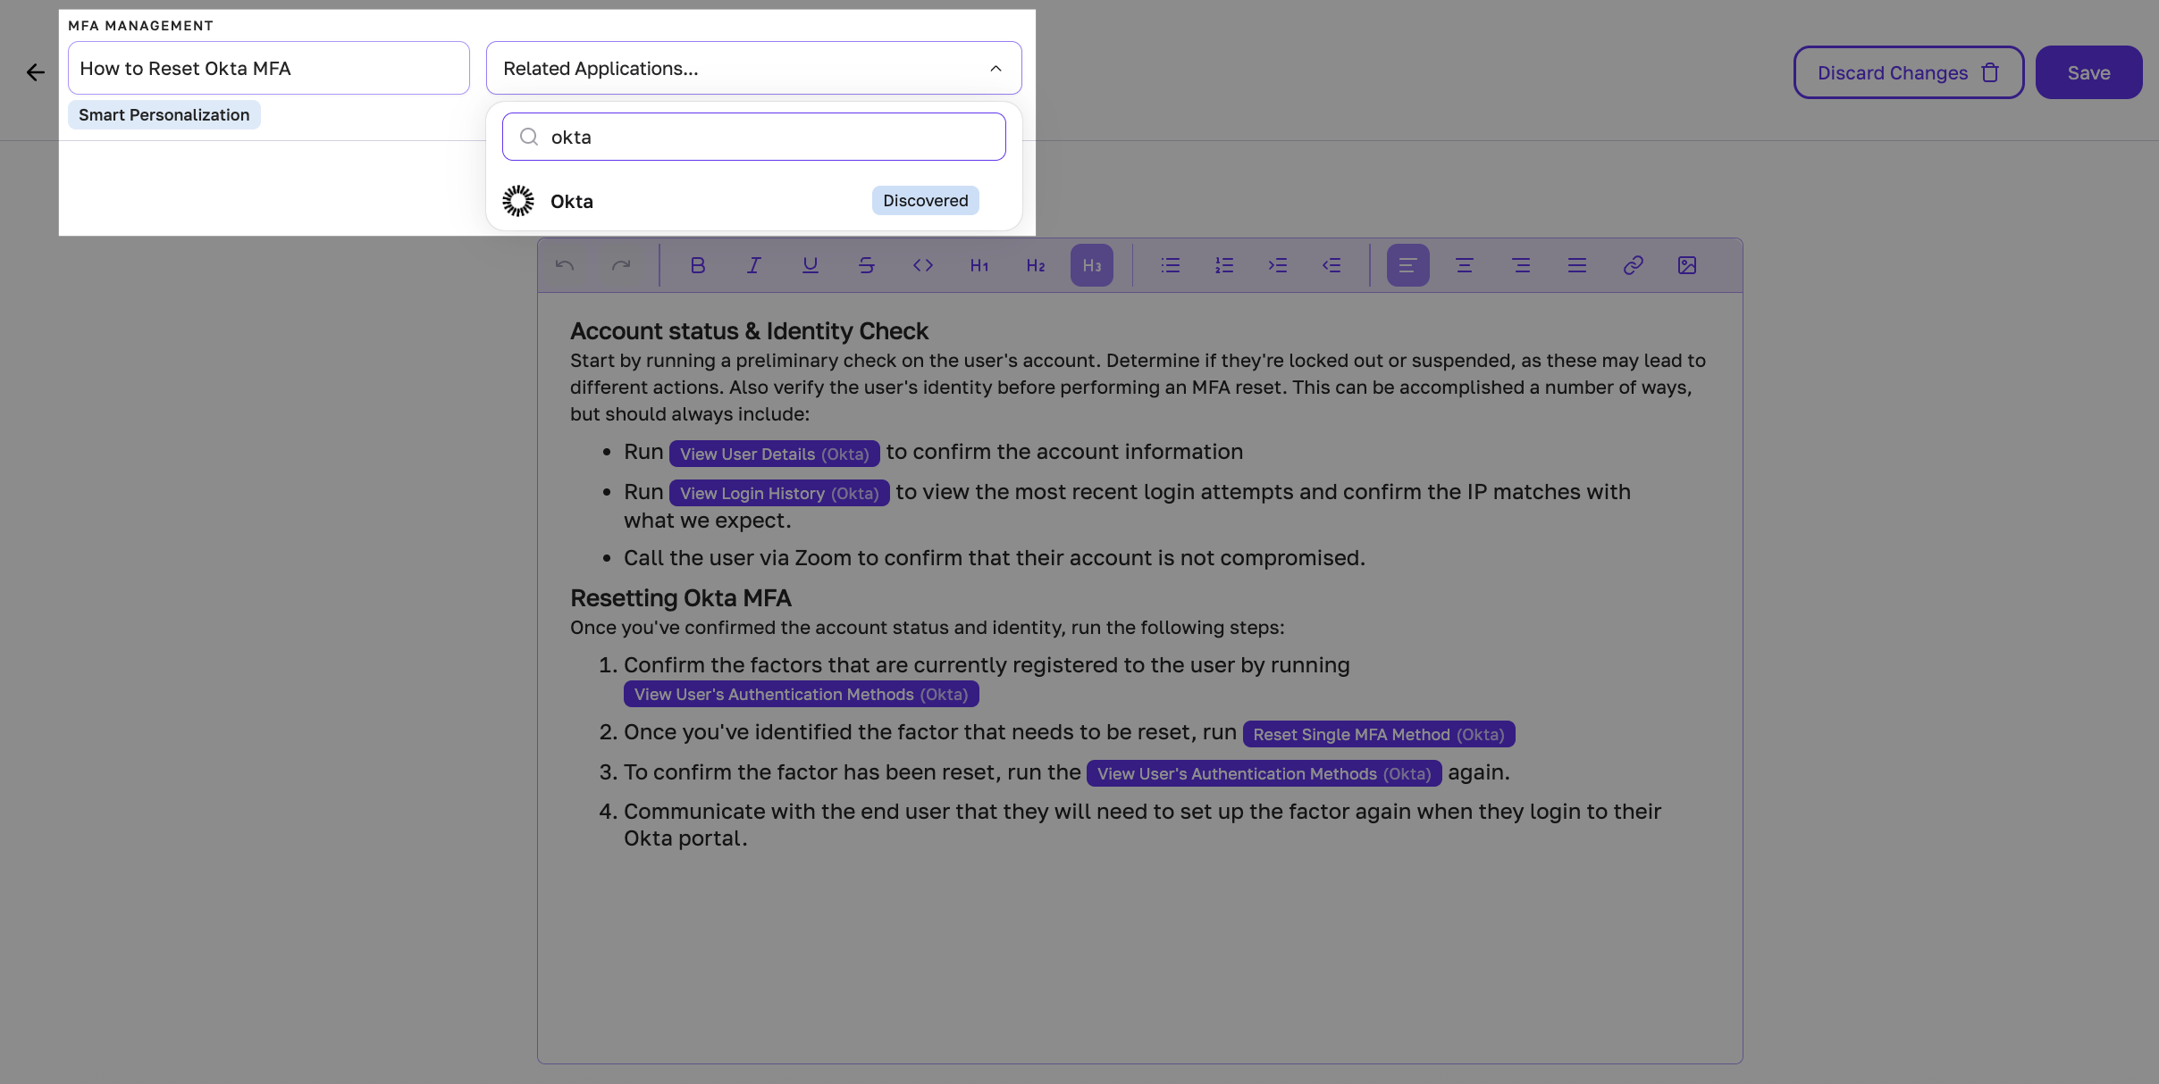Apply a bulleted list with the list icon
This screenshot has width=2159, height=1084.
tap(1170, 264)
